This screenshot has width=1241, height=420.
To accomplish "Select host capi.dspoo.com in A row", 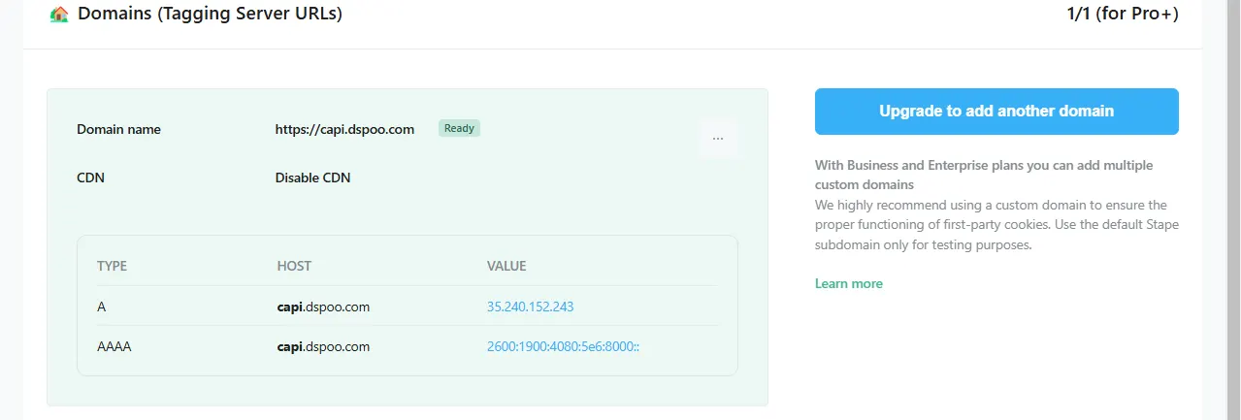I will pyautogui.click(x=323, y=307).
